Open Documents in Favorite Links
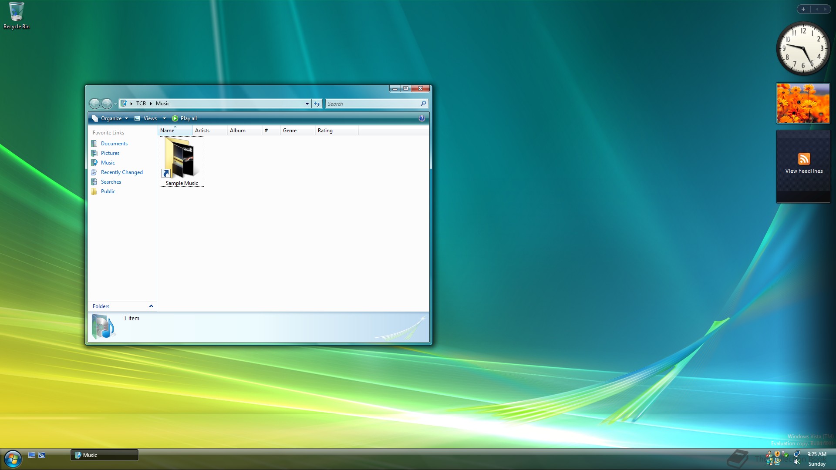The height and width of the screenshot is (470, 836). point(114,144)
